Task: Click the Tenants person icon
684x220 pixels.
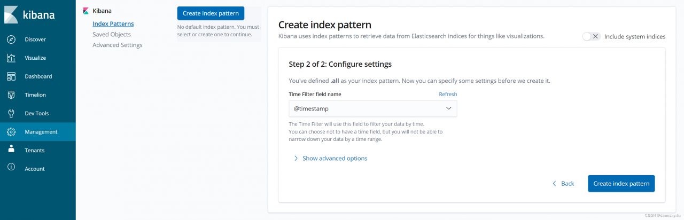Action: (11, 150)
